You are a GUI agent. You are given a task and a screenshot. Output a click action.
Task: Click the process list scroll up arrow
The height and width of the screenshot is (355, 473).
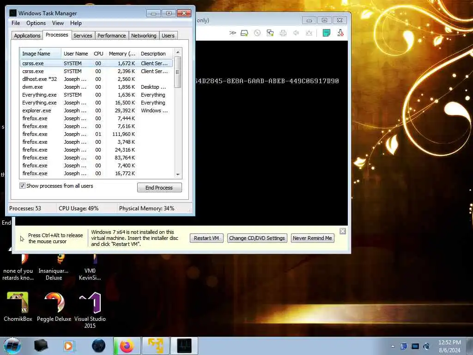(x=178, y=52)
